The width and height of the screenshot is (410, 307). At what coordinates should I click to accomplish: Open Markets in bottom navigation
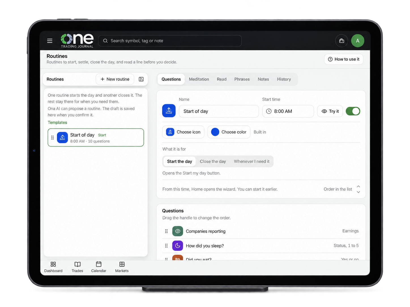tap(122, 267)
